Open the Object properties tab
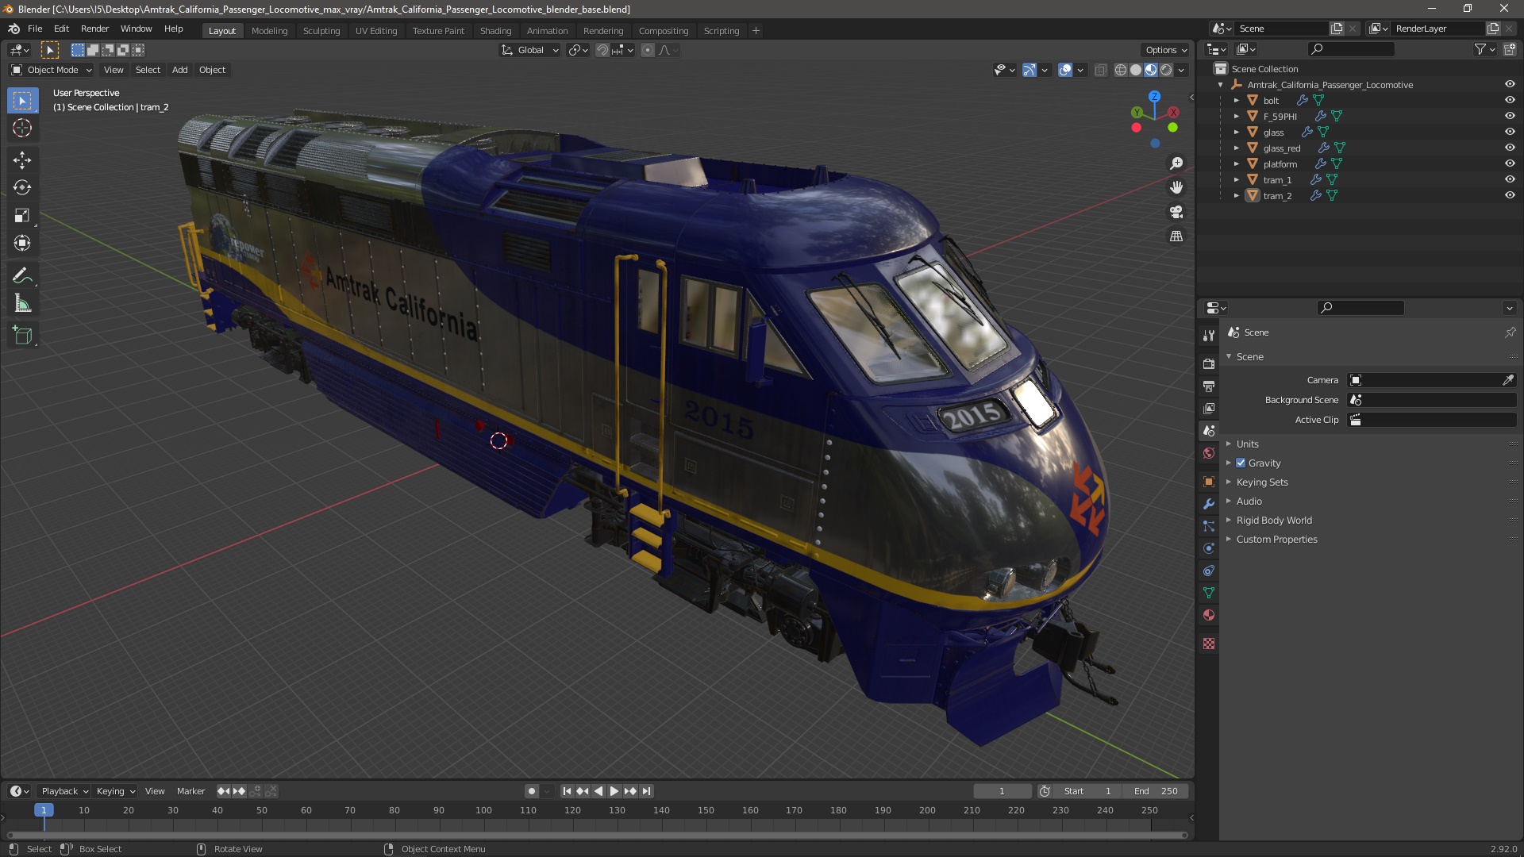Viewport: 1524px width, 857px height. click(1208, 482)
